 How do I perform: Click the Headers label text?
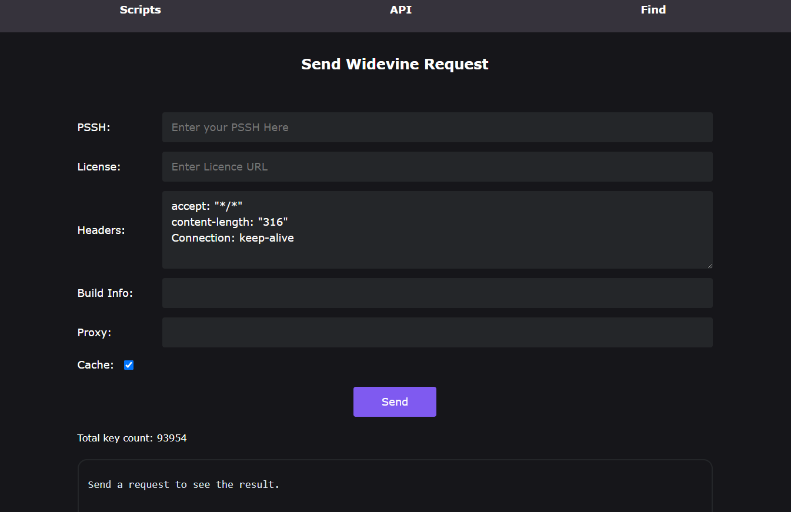pos(101,230)
